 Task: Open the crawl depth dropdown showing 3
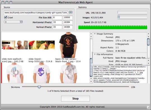13,22
